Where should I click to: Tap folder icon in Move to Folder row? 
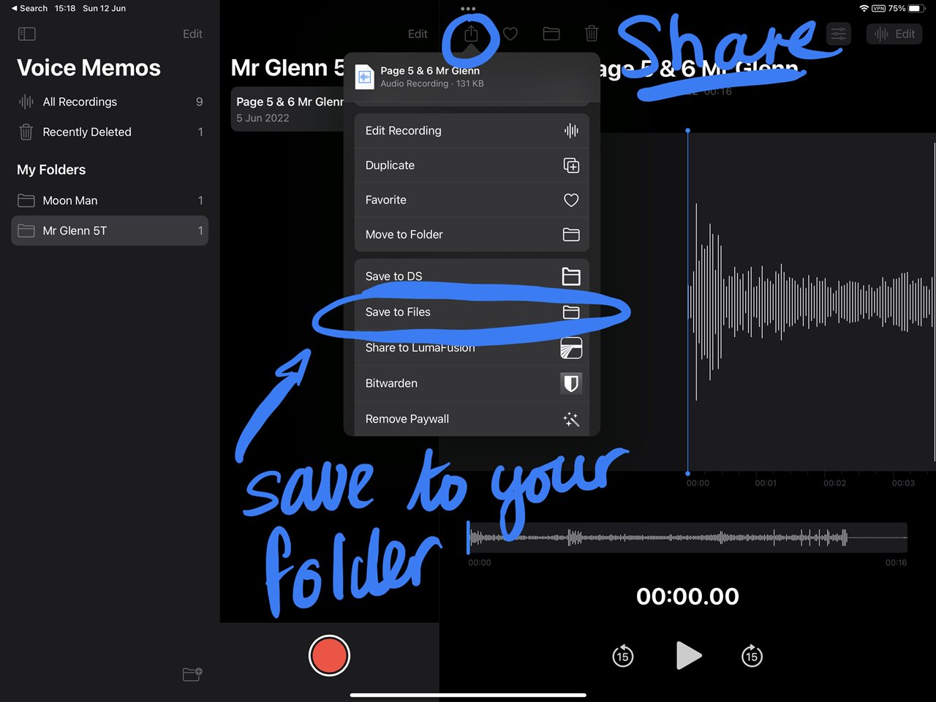pos(571,234)
